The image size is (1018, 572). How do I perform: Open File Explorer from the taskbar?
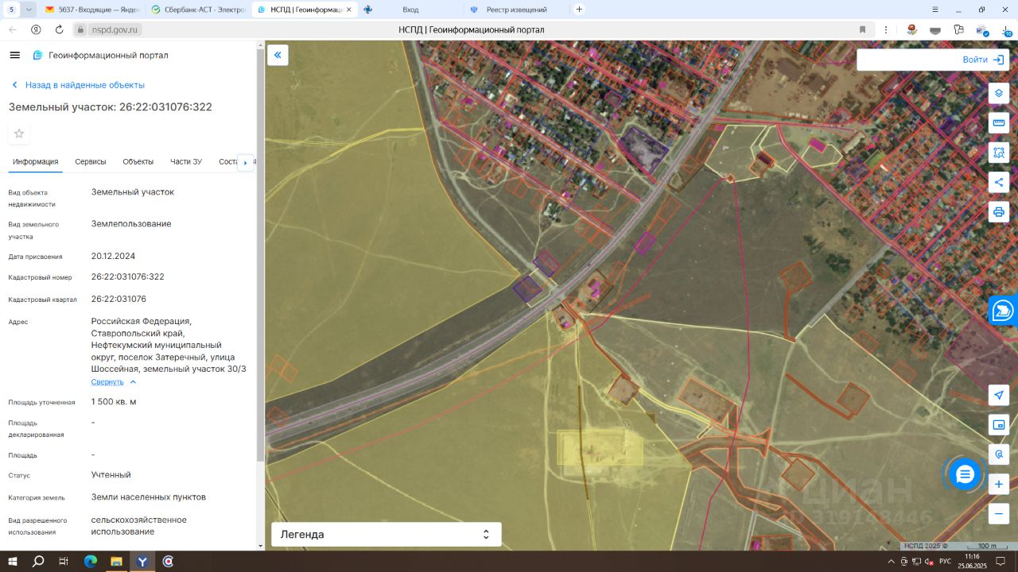pyautogui.click(x=116, y=562)
